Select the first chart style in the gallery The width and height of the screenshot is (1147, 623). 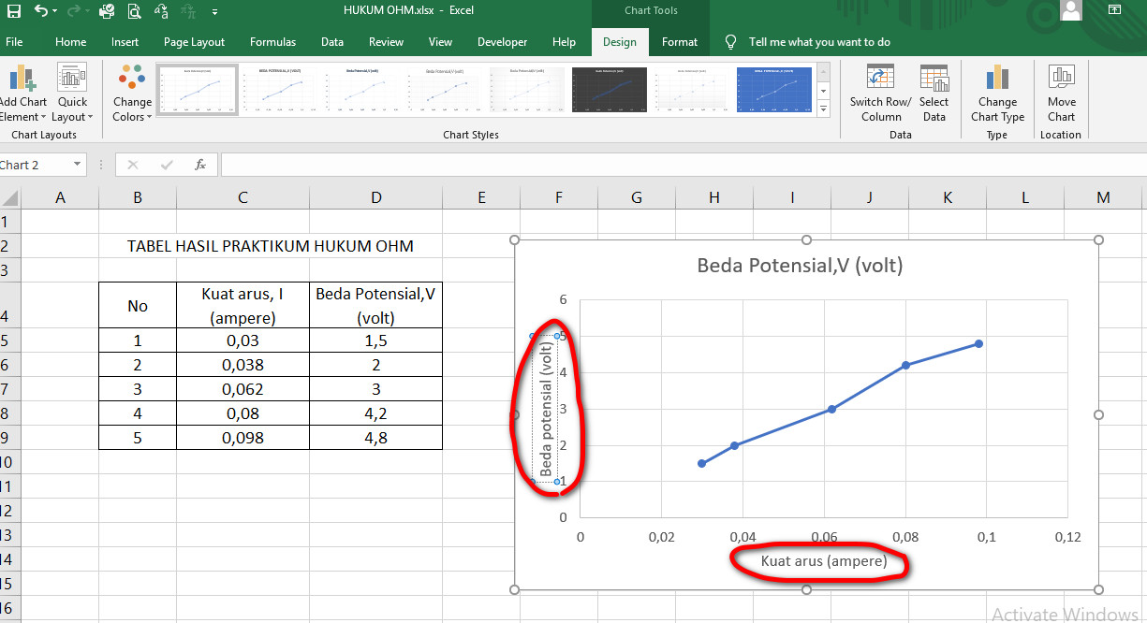click(x=197, y=89)
